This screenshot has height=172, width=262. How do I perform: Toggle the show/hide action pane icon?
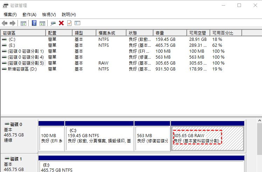42,23
